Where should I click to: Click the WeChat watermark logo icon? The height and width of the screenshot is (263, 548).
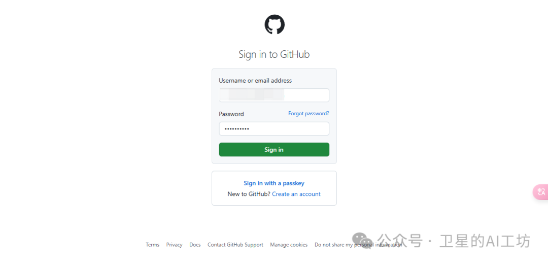(x=362, y=241)
